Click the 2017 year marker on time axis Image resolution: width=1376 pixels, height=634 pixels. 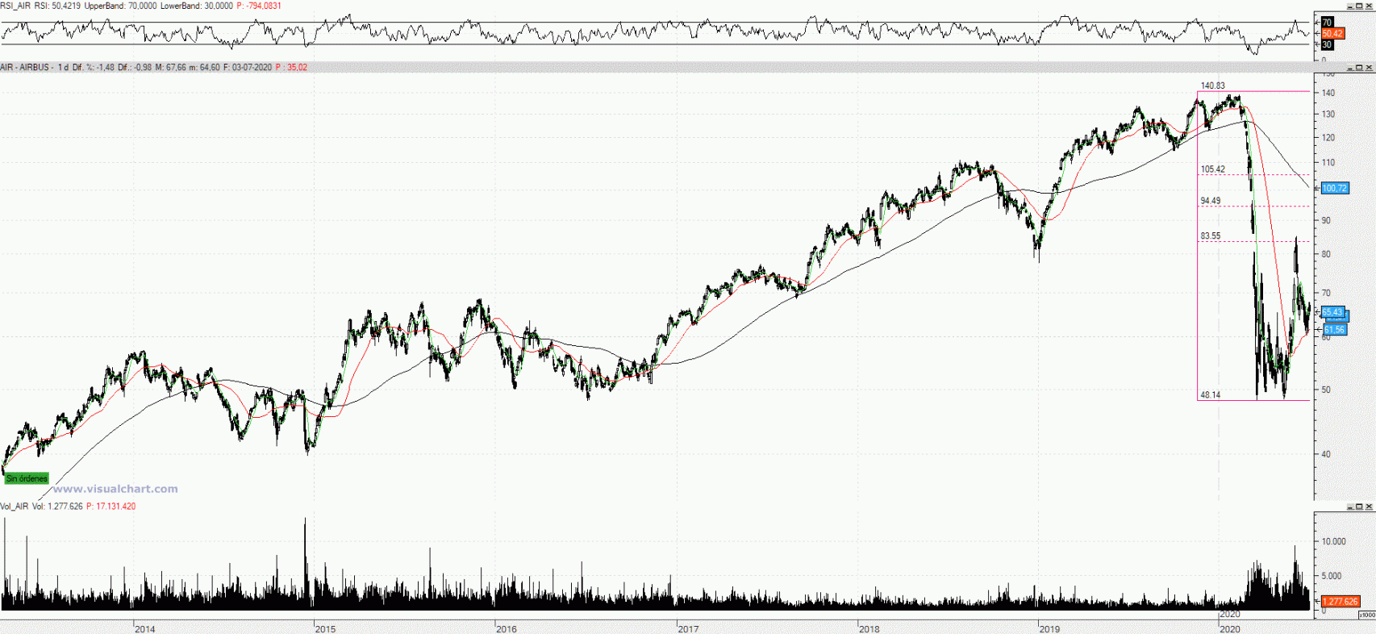click(688, 628)
